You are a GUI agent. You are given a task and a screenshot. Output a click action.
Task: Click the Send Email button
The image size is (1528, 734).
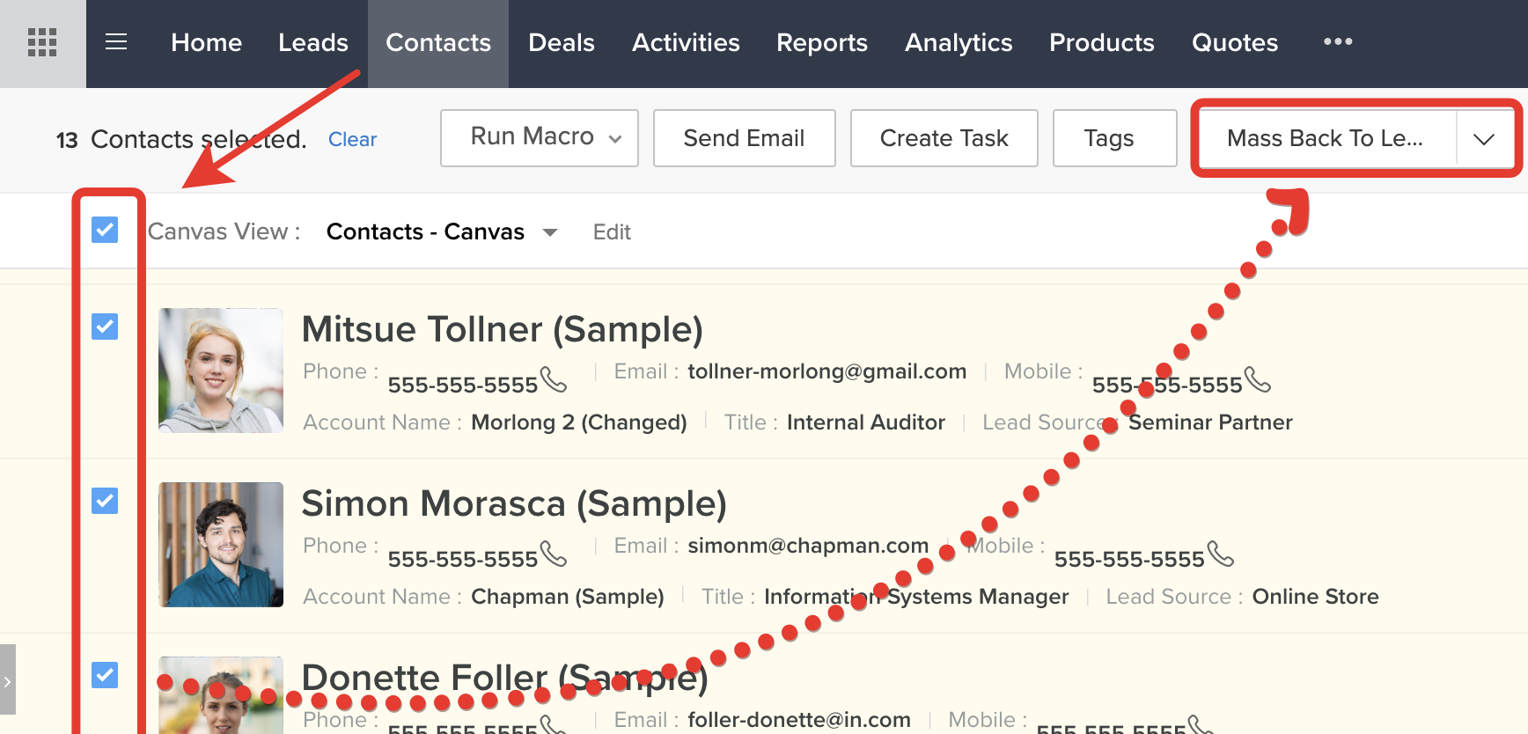(x=745, y=138)
